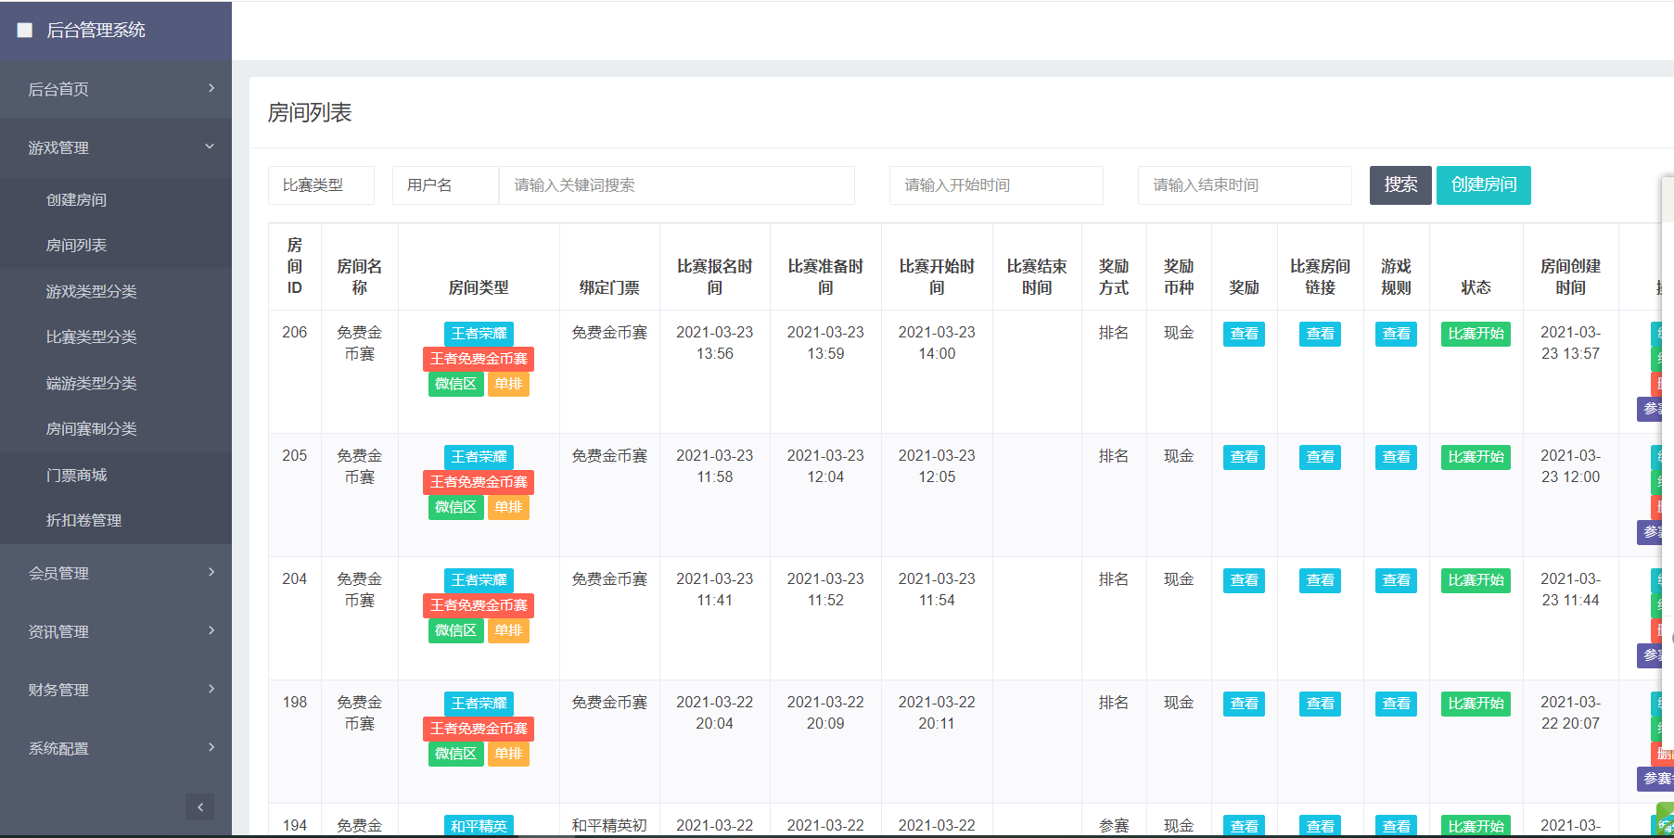Click the white square logo beside 后台管理系统
Viewport: 1674px width, 838px height.
pyautogui.click(x=25, y=31)
